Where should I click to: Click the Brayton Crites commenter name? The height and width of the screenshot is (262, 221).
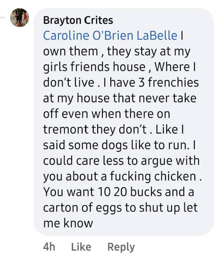(x=78, y=20)
